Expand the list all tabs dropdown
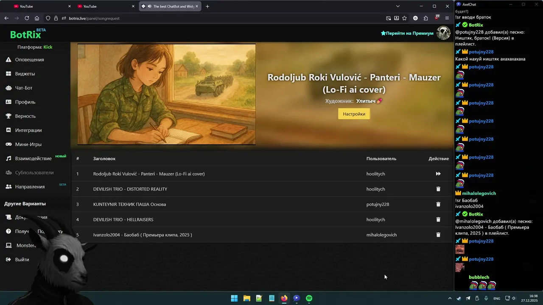The width and height of the screenshot is (543, 305). point(398,6)
